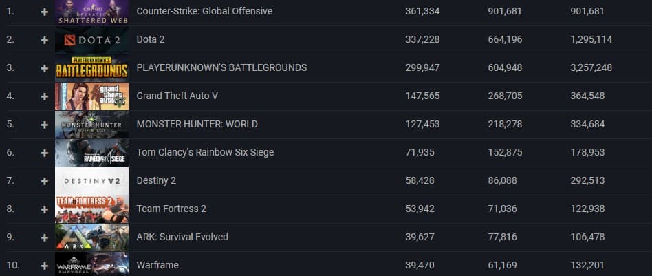Expand the Warframe row with its plus icon

[x=45, y=265]
